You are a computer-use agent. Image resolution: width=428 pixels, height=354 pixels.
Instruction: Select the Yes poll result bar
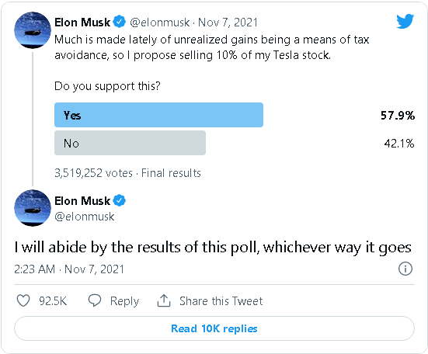(x=159, y=115)
